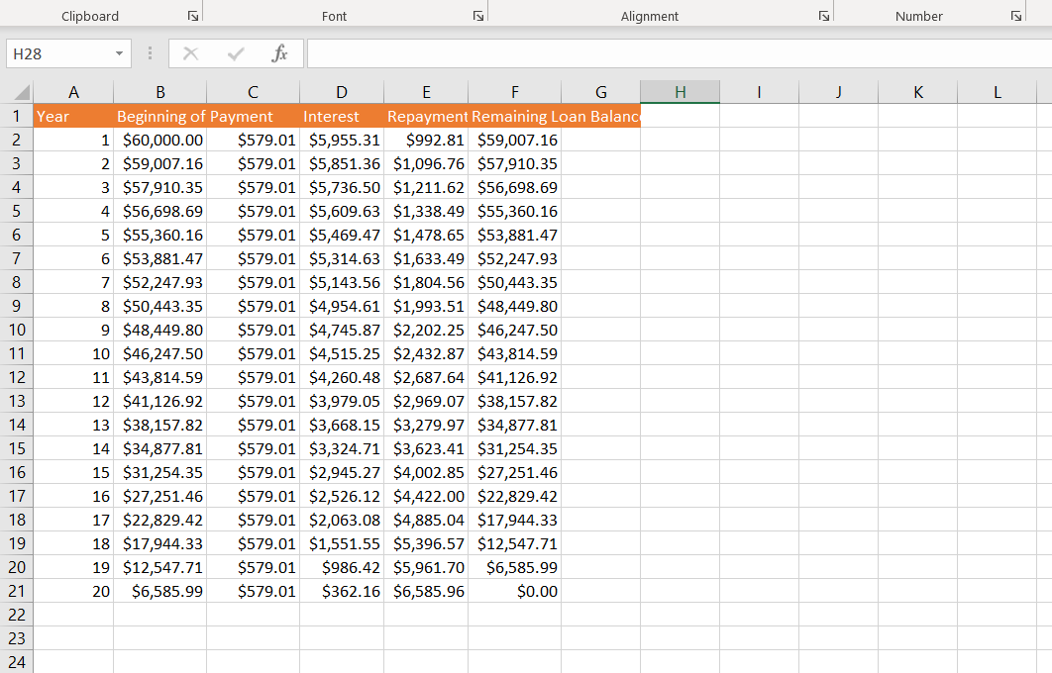The image size is (1052, 673).
Task: Select the highlighted column H header
Action: tap(680, 92)
